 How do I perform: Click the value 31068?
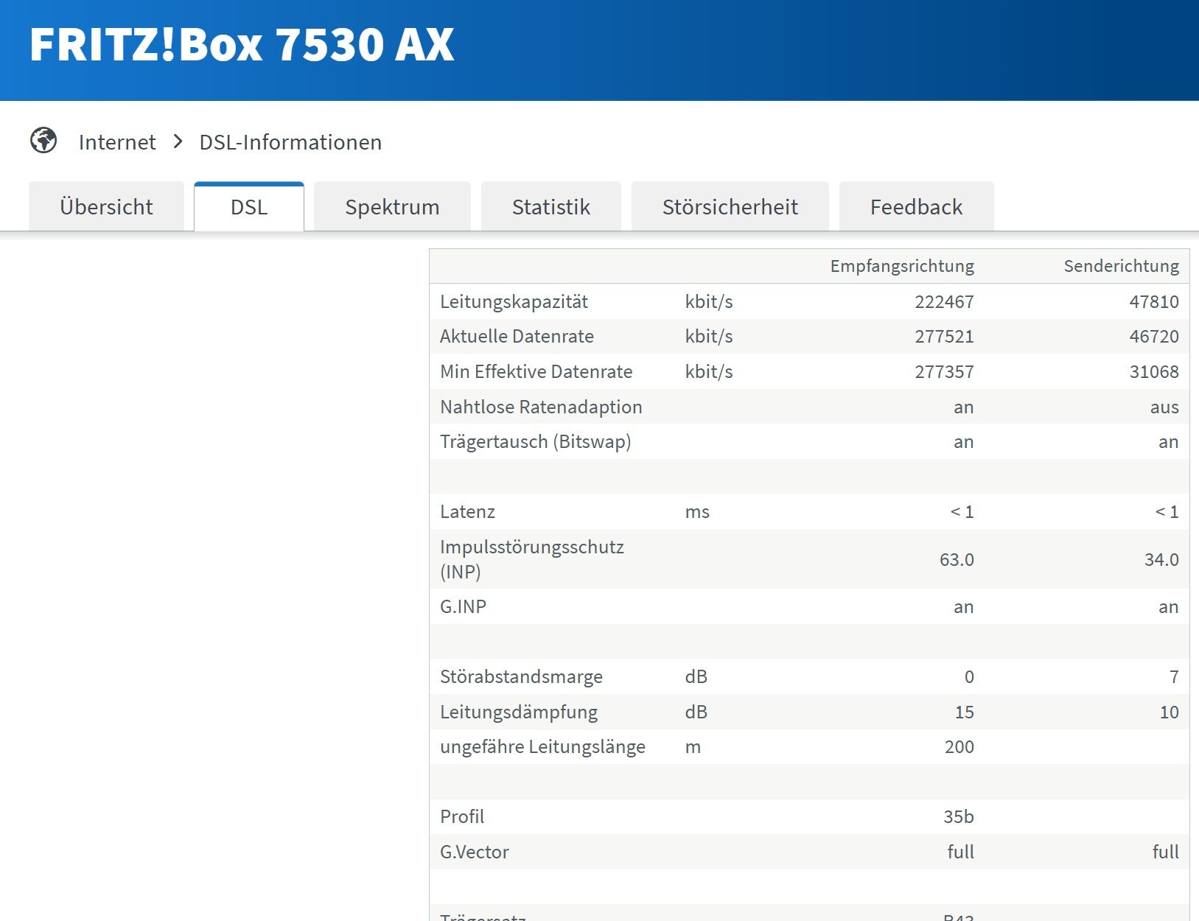(x=1154, y=371)
